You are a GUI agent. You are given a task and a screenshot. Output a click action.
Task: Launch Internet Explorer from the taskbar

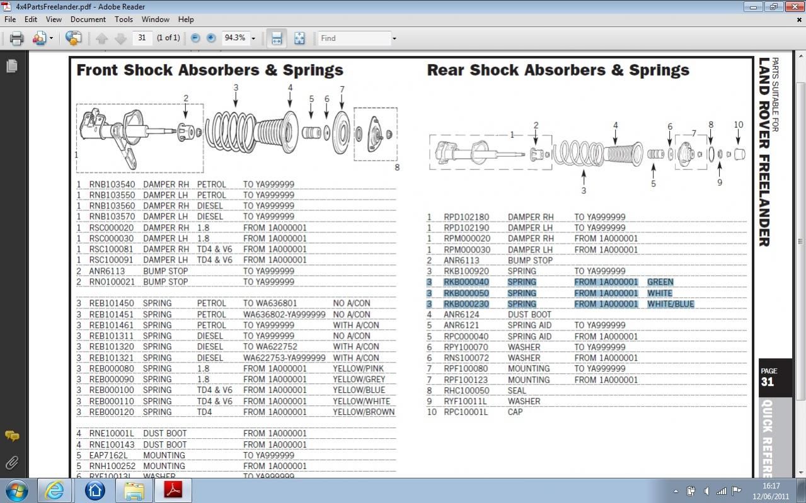coord(55,490)
